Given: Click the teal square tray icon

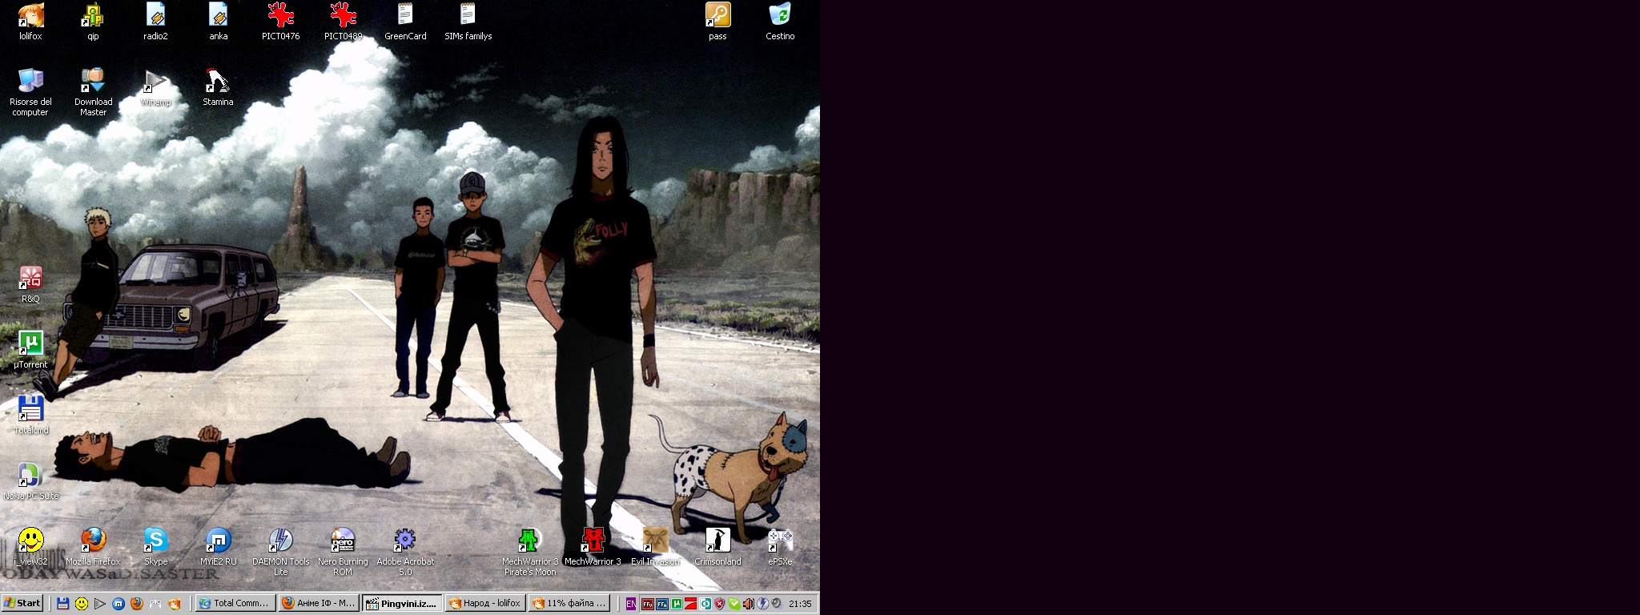Looking at the screenshot, I should (x=705, y=604).
